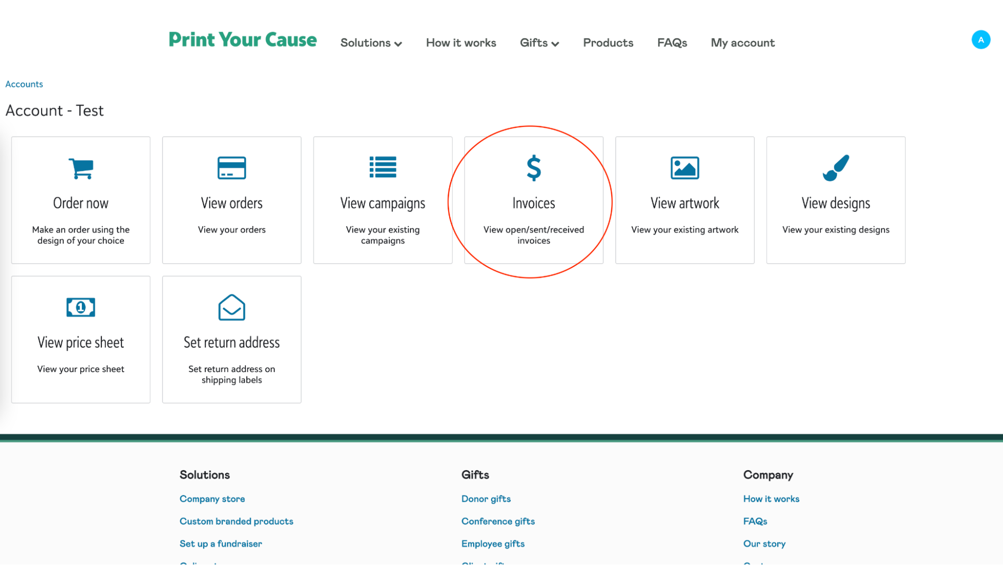Open the 'View price sheet' card title
Screen dimensions: 1003x565
coord(81,343)
